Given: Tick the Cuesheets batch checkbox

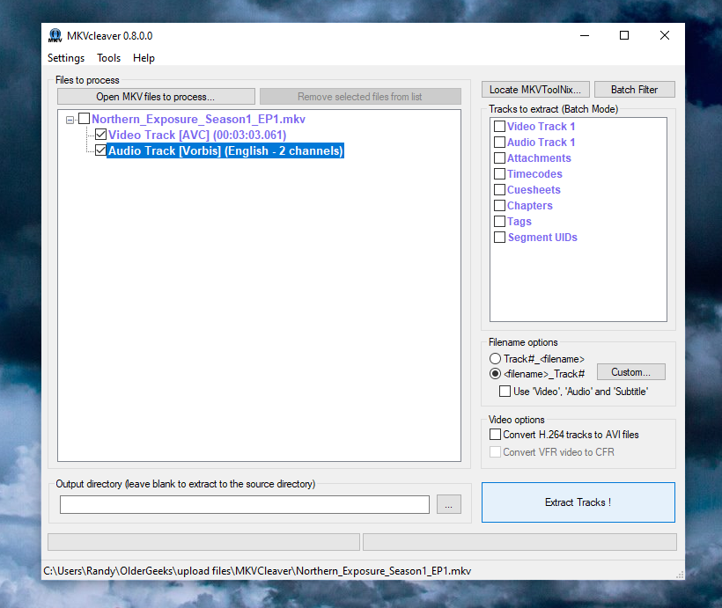Looking at the screenshot, I should [x=499, y=190].
